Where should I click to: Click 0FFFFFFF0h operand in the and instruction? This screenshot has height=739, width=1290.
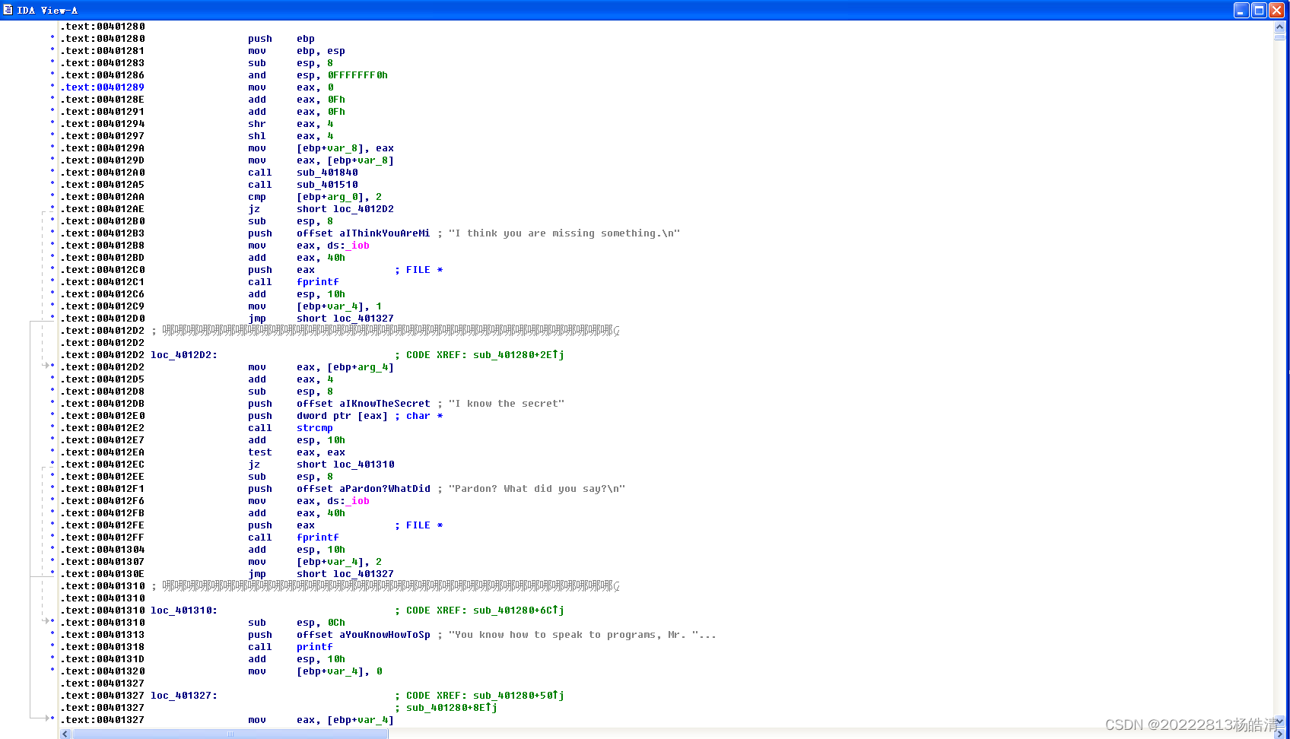[357, 75]
